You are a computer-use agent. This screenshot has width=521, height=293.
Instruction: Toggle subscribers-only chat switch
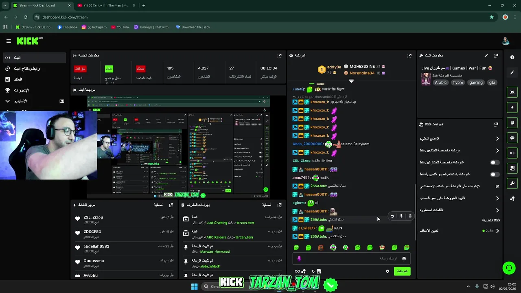495,162
